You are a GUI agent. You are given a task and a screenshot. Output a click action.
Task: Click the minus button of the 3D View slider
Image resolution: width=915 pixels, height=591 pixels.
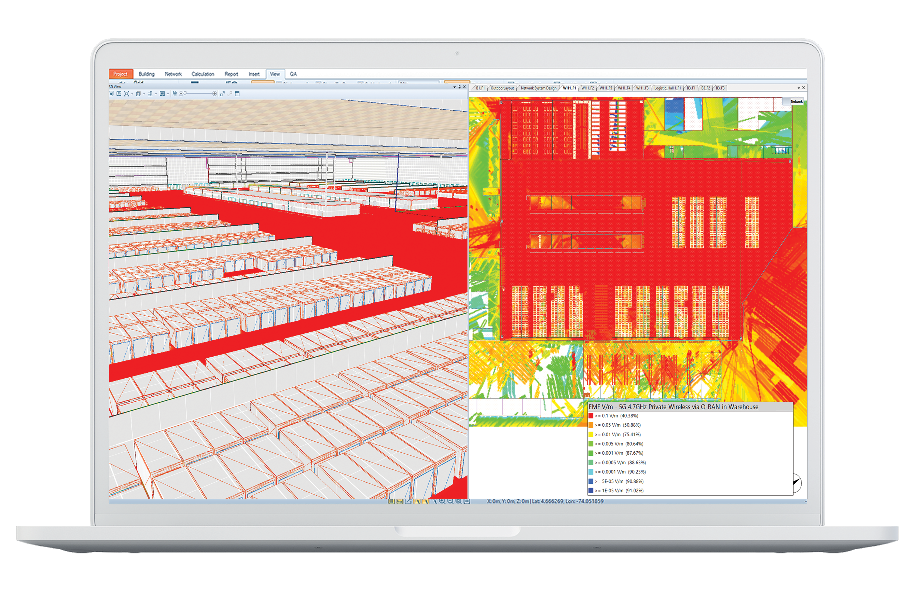(x=181, y=94)
